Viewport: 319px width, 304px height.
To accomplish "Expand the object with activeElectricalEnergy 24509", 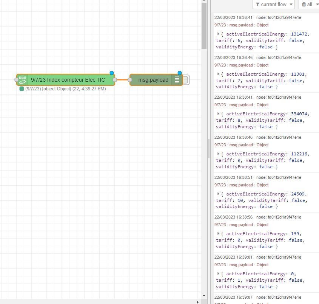I will point(218,194).
